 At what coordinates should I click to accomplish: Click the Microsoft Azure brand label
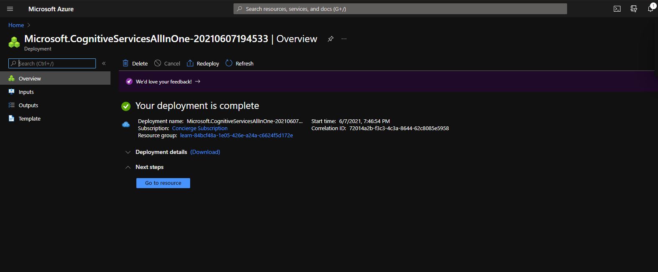click(x=51, y=9)
